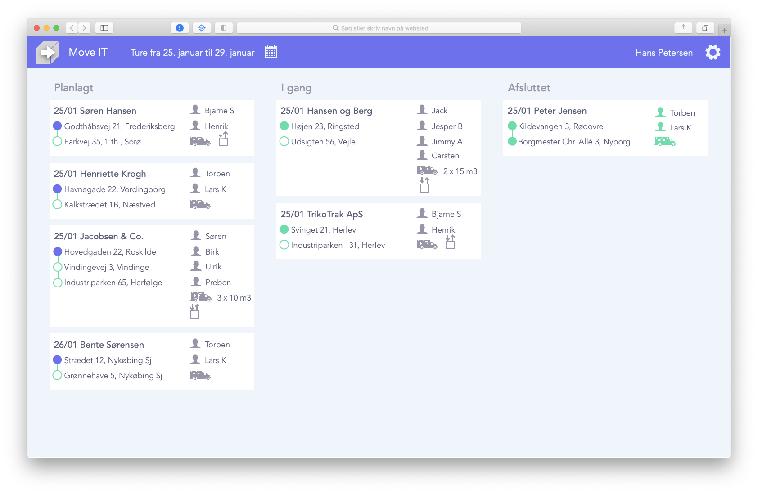This screenshot has width=758, height=494.
Task: Click the green person icon beside Torben in Afsluttet
Action: [660, 112]
